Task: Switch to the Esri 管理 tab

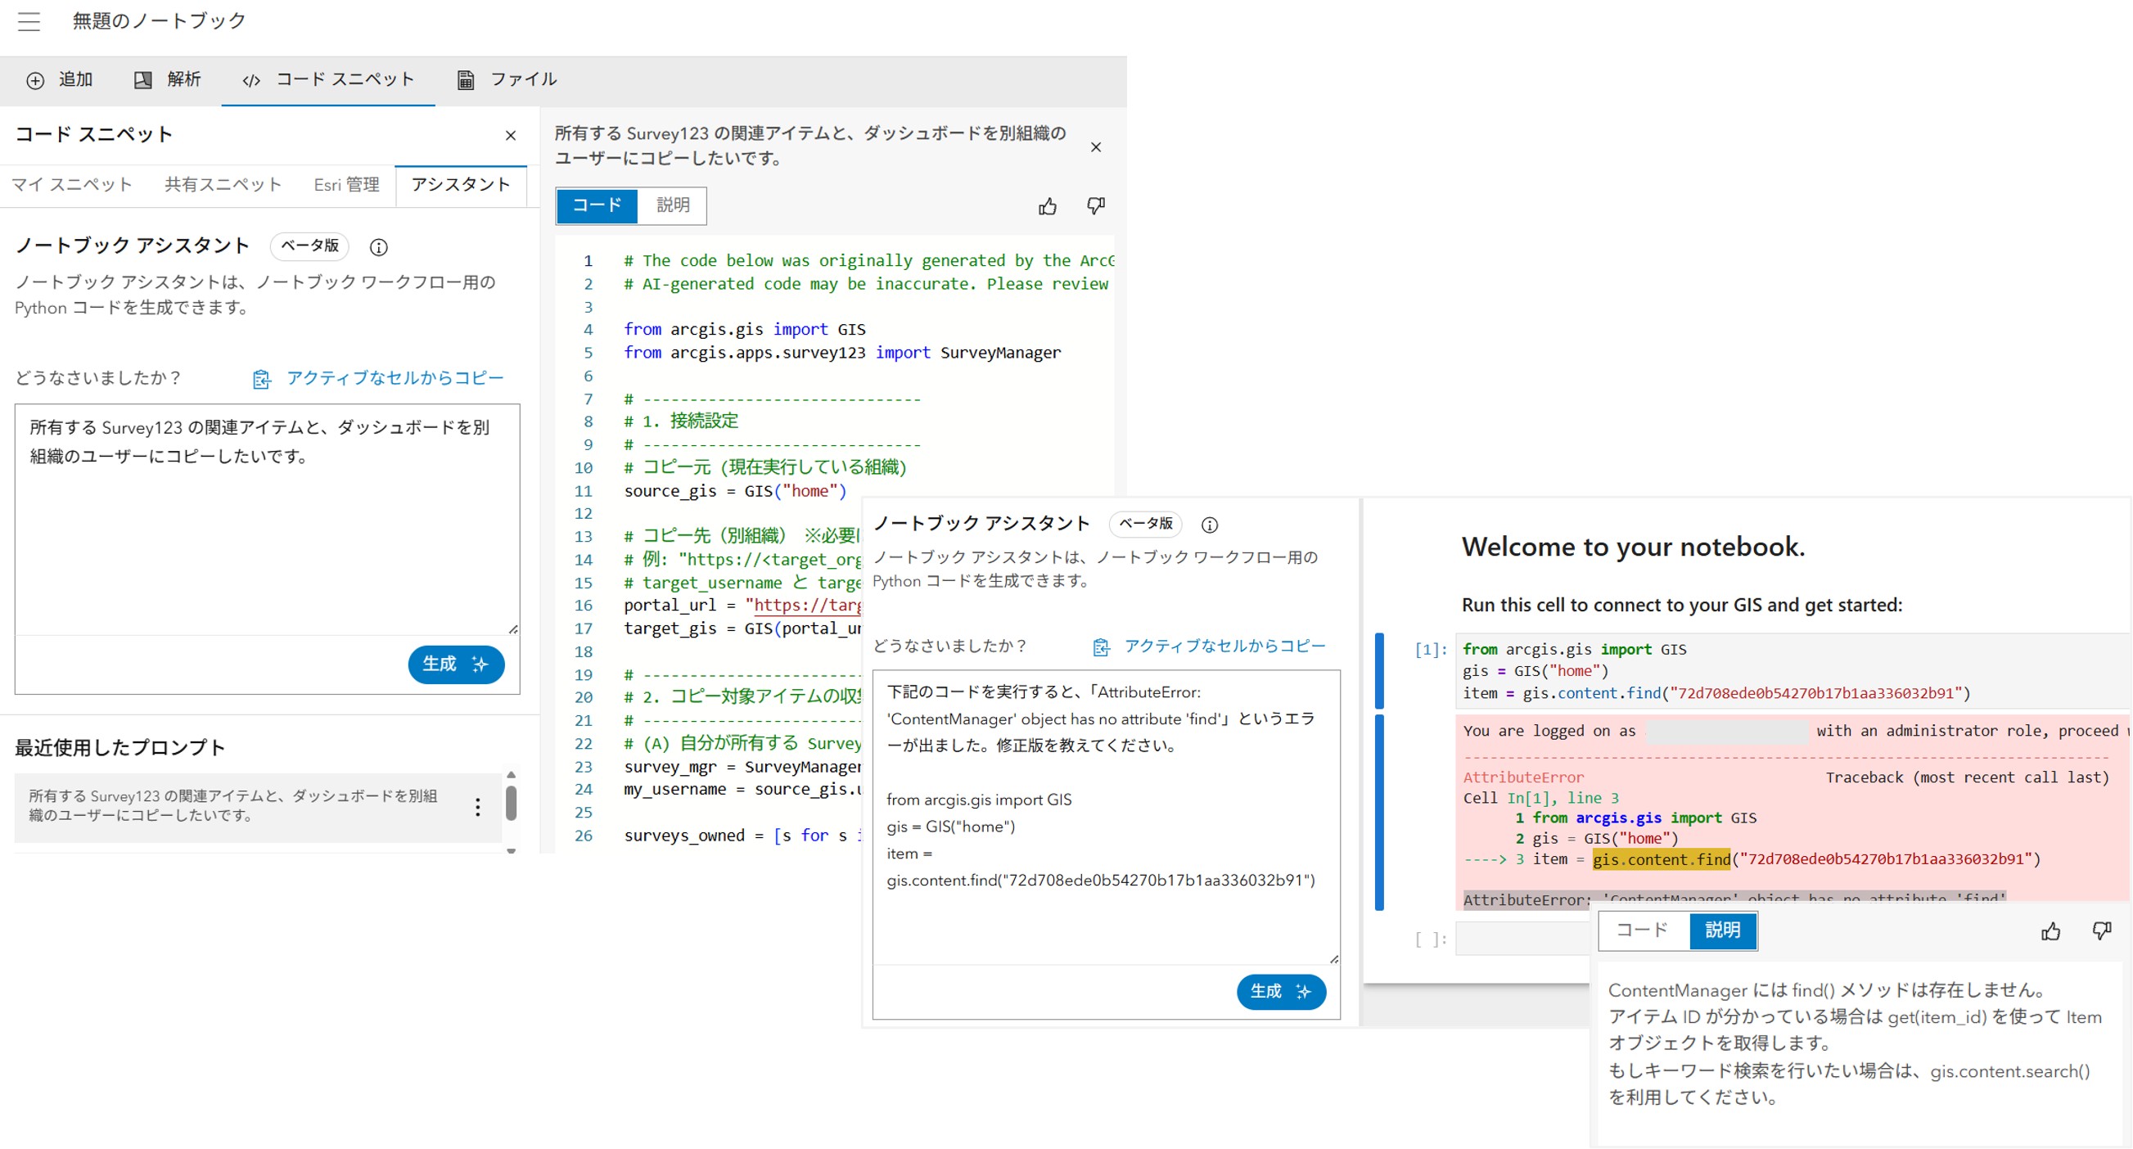Action: tap(346, 185)
